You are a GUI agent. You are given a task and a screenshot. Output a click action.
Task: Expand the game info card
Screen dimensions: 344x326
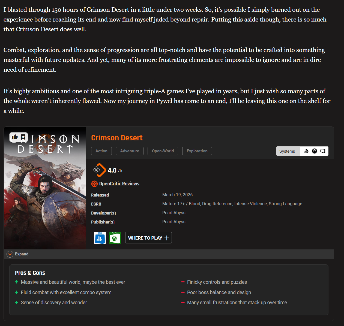click(x=18, y=254)
